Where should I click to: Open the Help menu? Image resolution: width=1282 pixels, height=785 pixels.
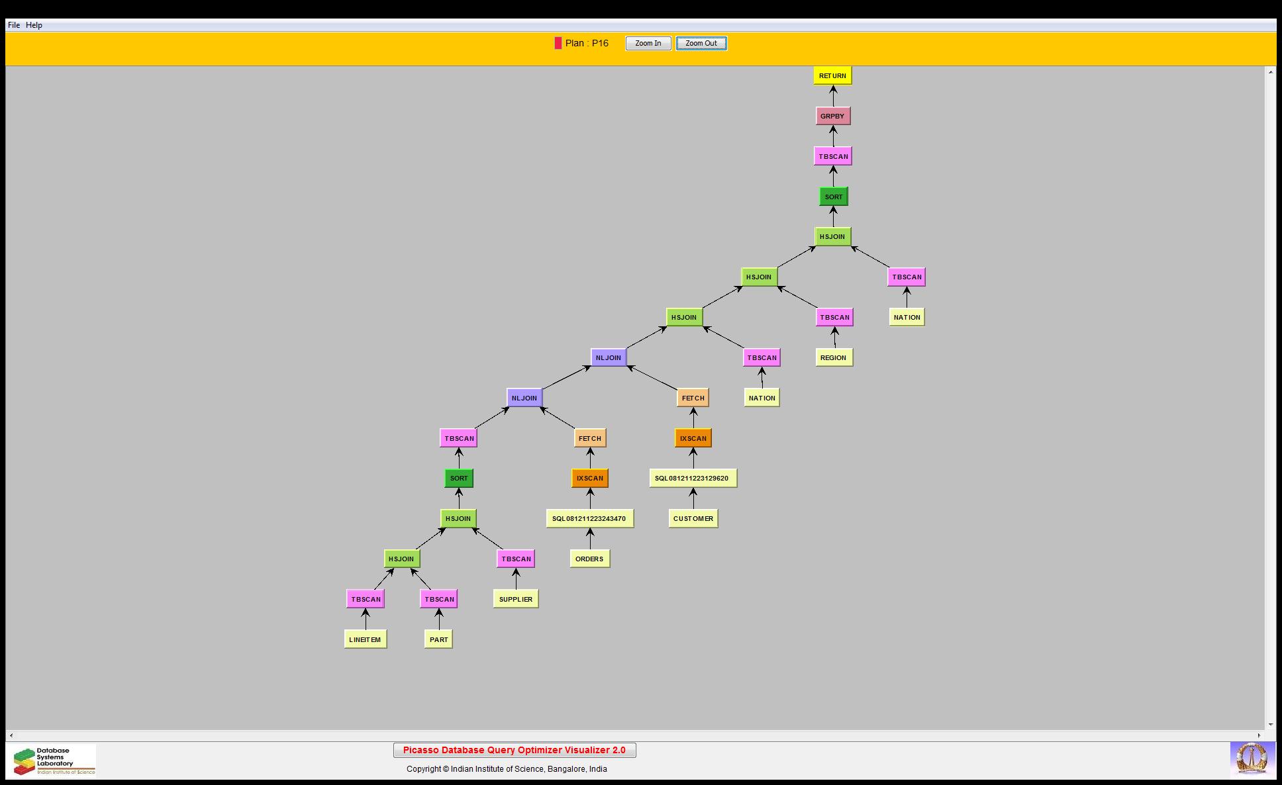coord(34,25)
